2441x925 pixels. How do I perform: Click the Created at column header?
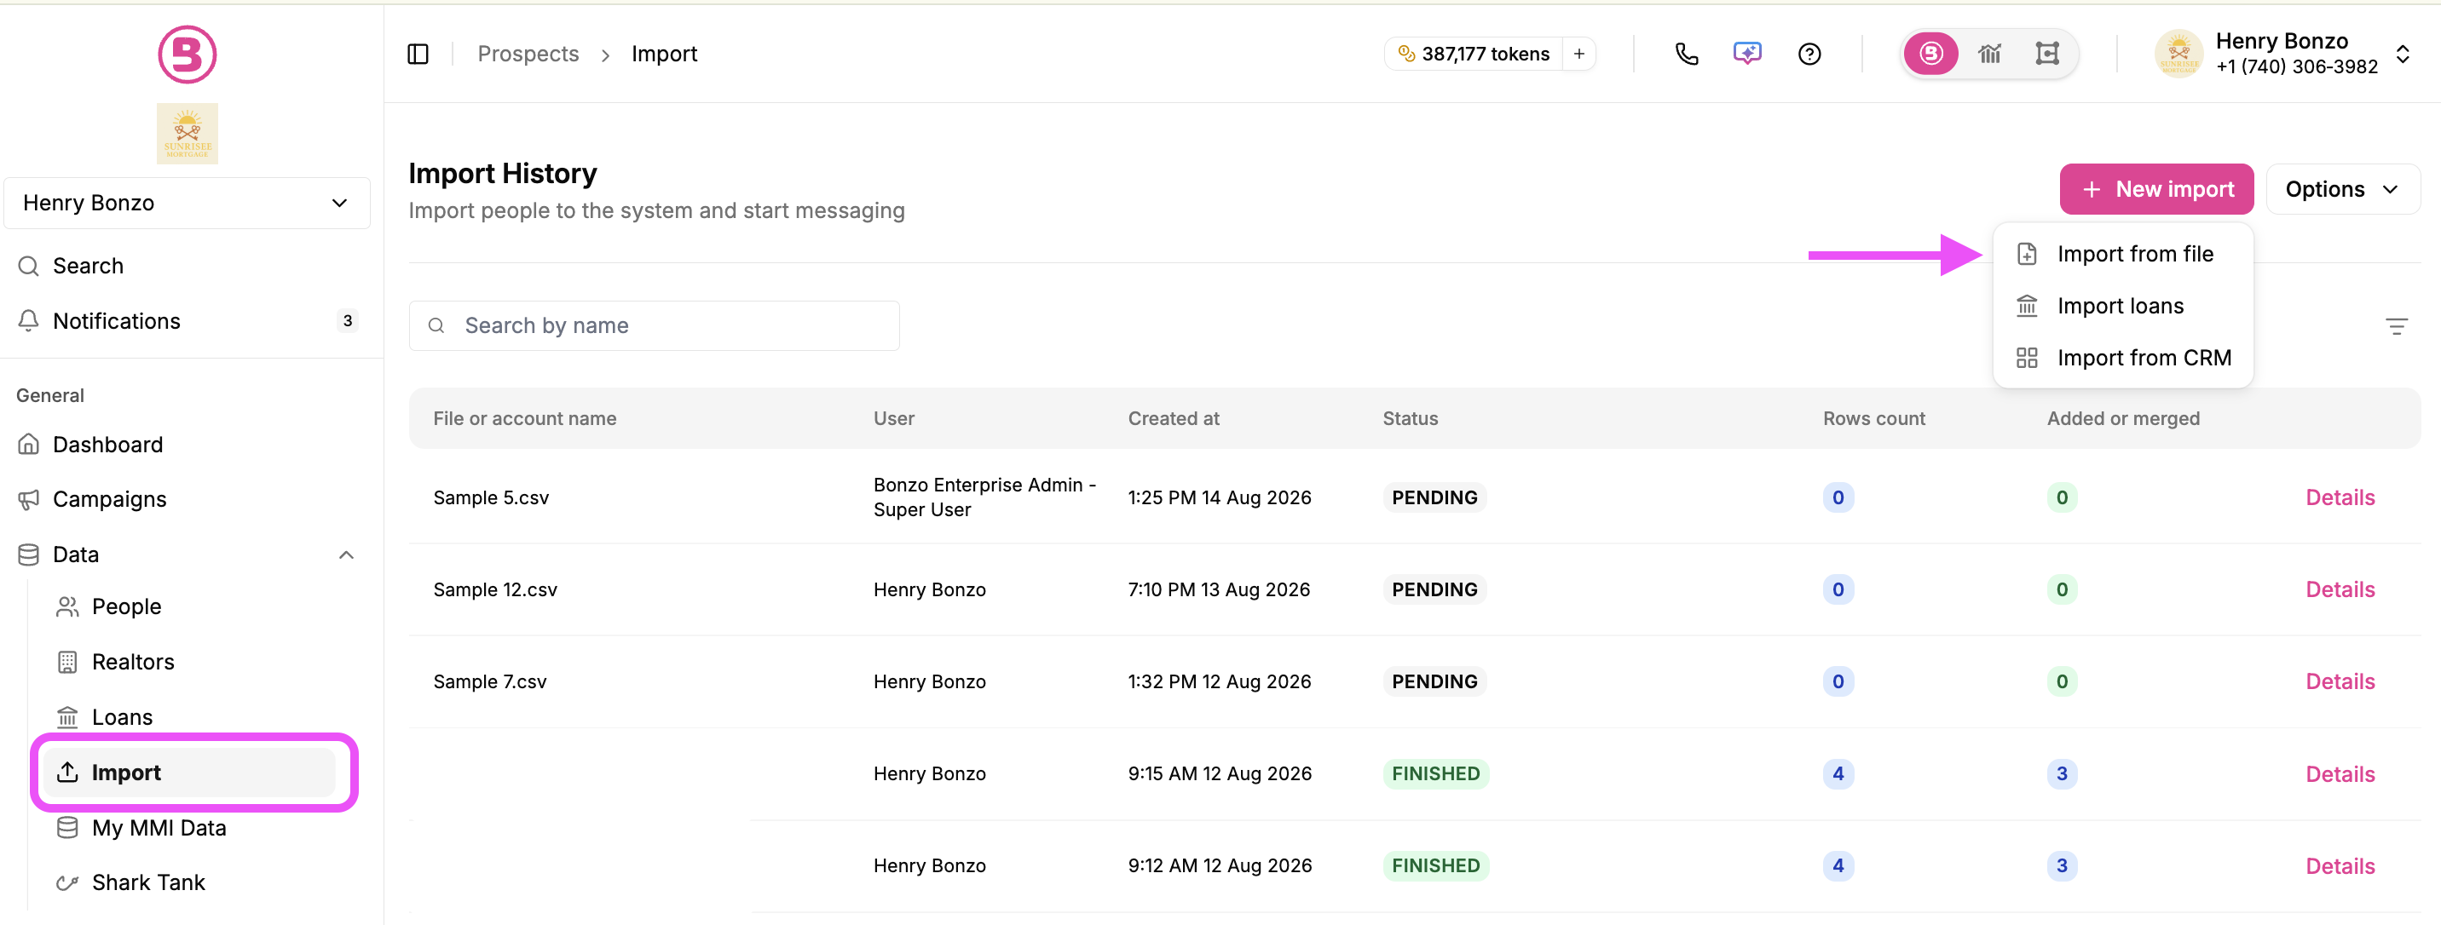[1173, 418]
